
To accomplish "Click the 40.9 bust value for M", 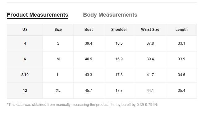I will [x=89, y=59].
